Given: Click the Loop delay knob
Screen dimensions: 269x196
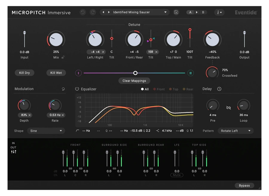Looking at the screenshot, I should tap(244, 105).
